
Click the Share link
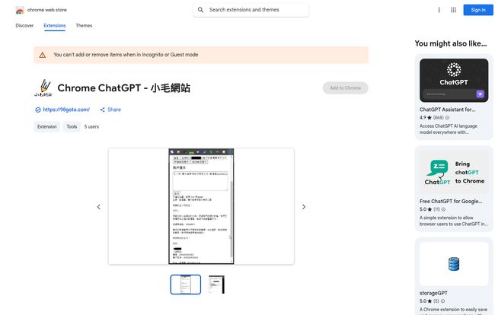pyautogui.click(x=114, y=110)
